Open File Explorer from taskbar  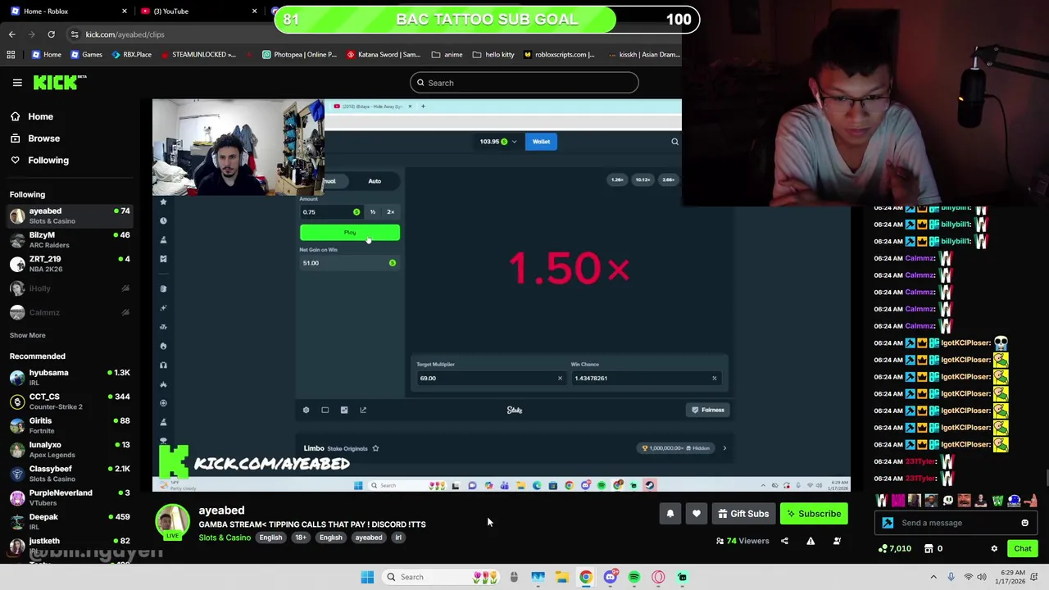(x=562, y=577)
